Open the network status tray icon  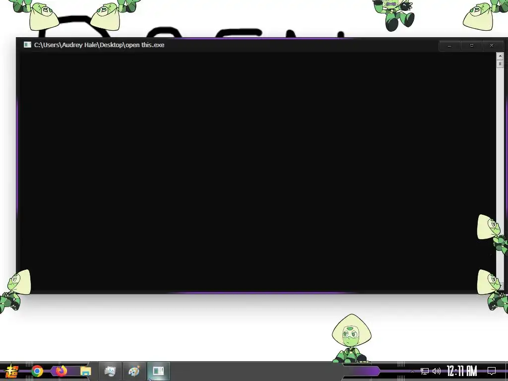(425, 371)
